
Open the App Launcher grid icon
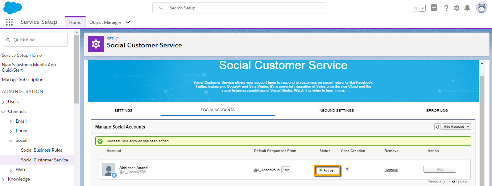tap(9, 22)
